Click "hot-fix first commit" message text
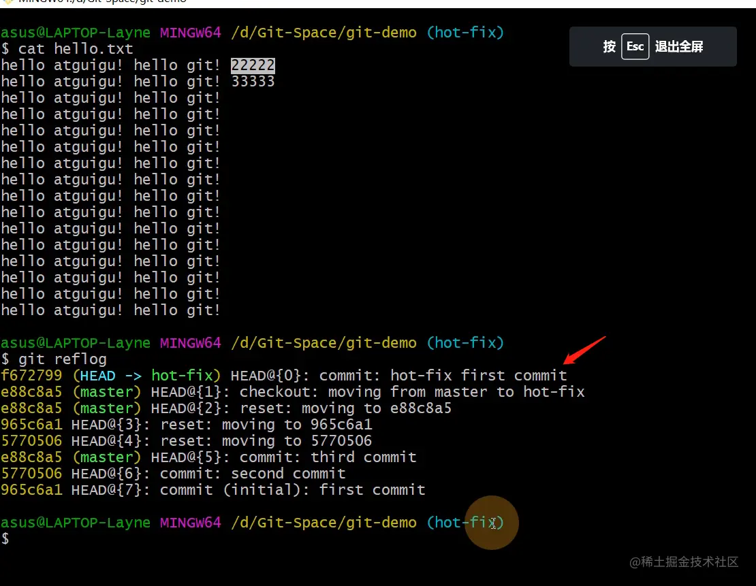 [479, 376]
